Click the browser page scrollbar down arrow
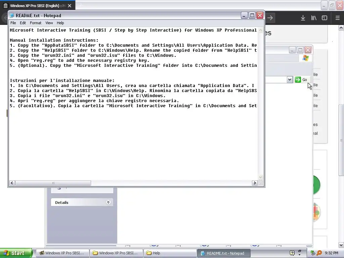This screenshot has height=258, width=344. coord(341,245)
